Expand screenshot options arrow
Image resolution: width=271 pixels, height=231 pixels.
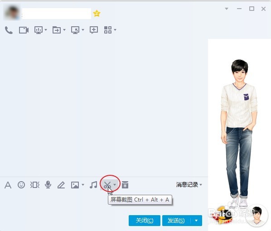click(115, 185)
